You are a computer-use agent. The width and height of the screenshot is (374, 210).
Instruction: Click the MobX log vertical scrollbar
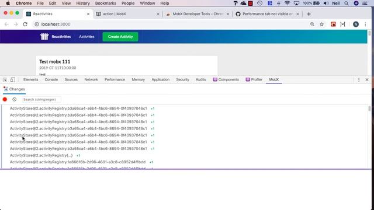tap(369, 108)
